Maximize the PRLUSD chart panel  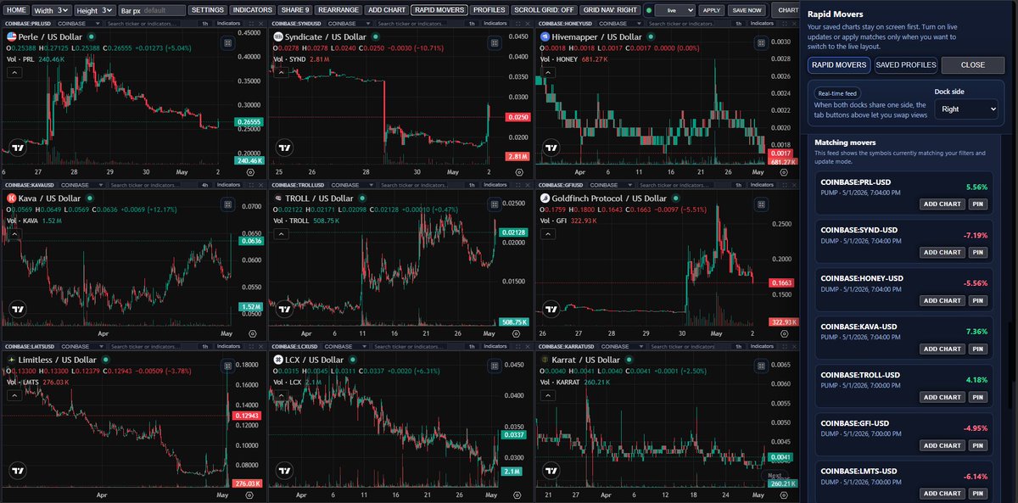pyautogui.click(x=253, y=22)
